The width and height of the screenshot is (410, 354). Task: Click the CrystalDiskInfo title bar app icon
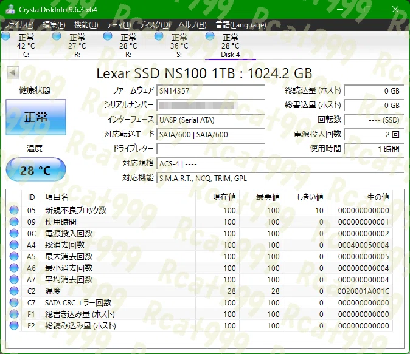point(10,9)
